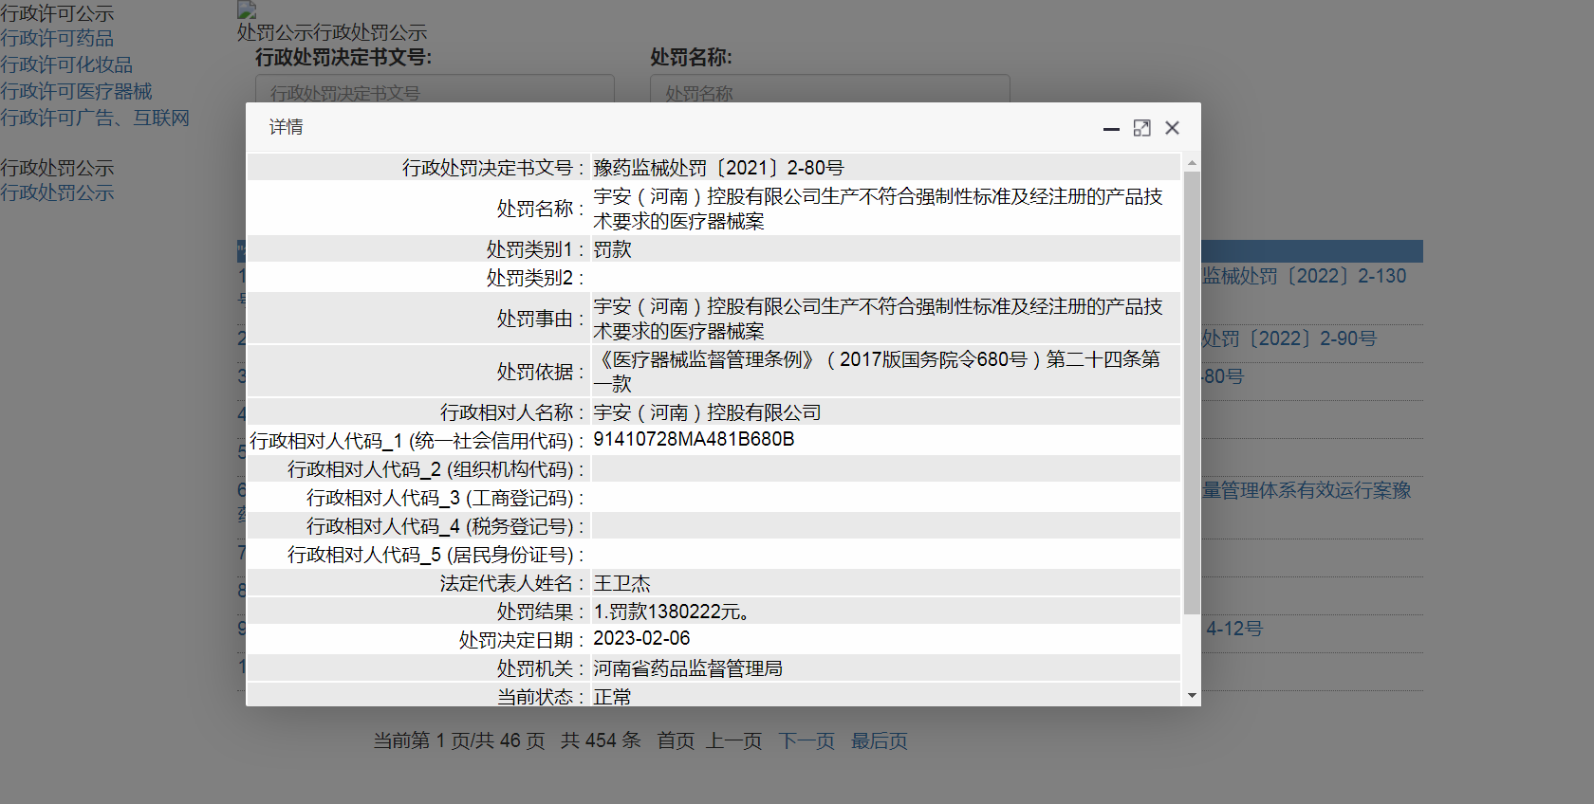The height and width of the screenshot is (804, 1594).
Task: Open the 行政许可化妆品 sidebar link
Action: [66, 65]
